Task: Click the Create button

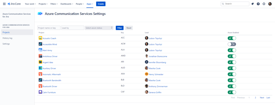Action: tap(101, 4)
